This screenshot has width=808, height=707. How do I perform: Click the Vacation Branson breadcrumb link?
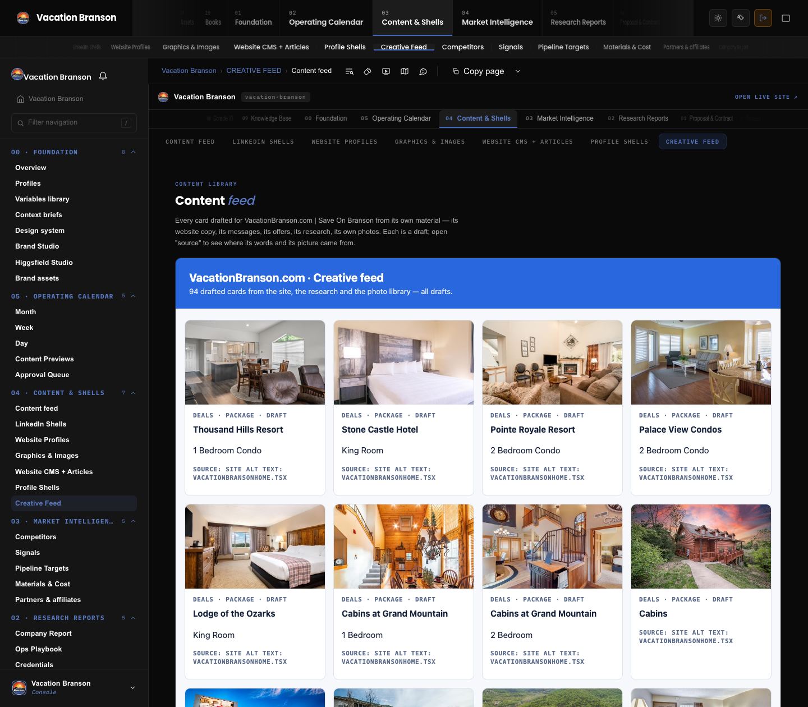(189, 71)
